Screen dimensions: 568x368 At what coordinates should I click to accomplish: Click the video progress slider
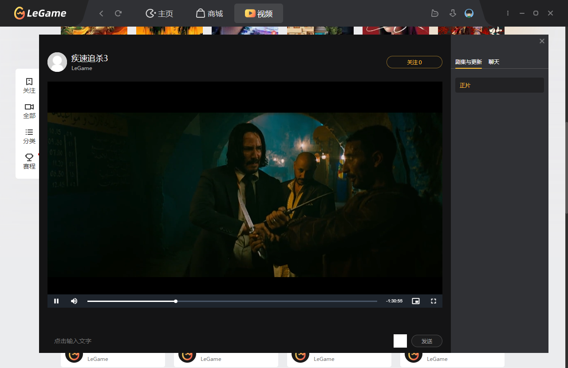[232, 301]
